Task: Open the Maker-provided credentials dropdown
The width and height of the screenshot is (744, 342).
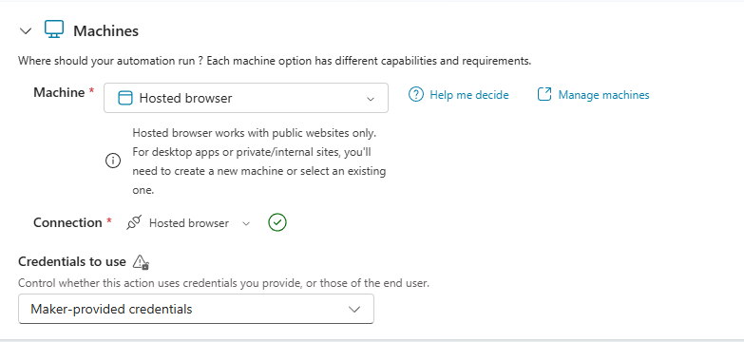Action: point(196,310)
